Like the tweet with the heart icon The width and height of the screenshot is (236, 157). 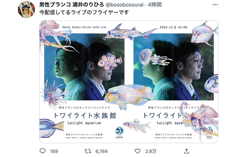137,151
